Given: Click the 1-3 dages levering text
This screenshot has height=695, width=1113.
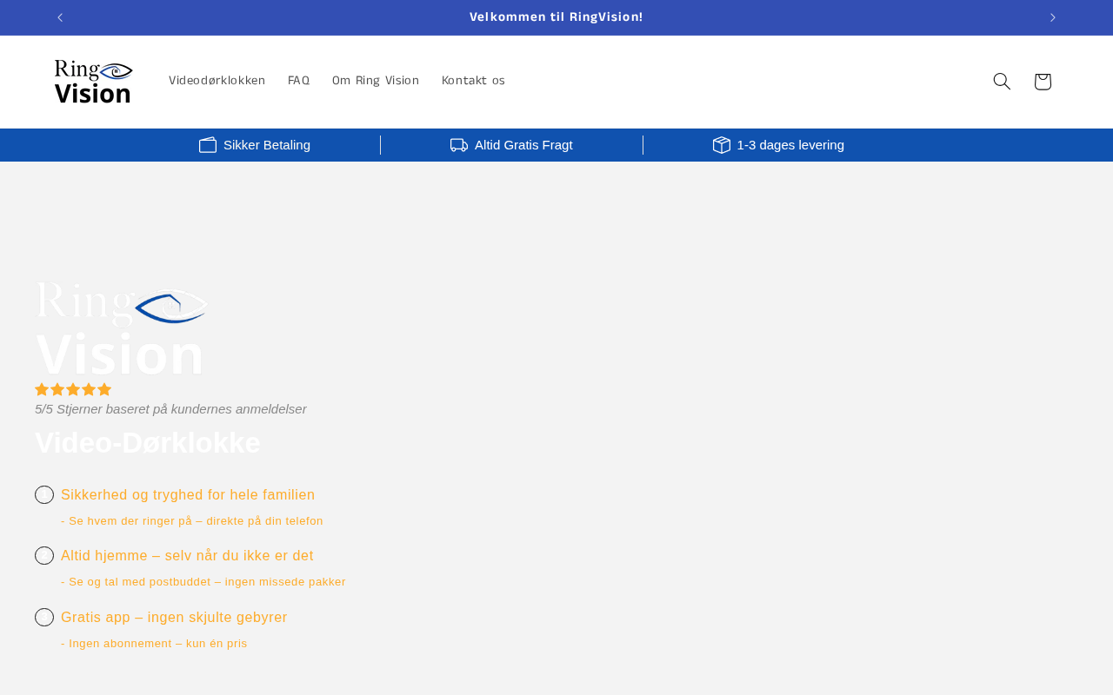Looking at the screenshot, I should (790, 145).
